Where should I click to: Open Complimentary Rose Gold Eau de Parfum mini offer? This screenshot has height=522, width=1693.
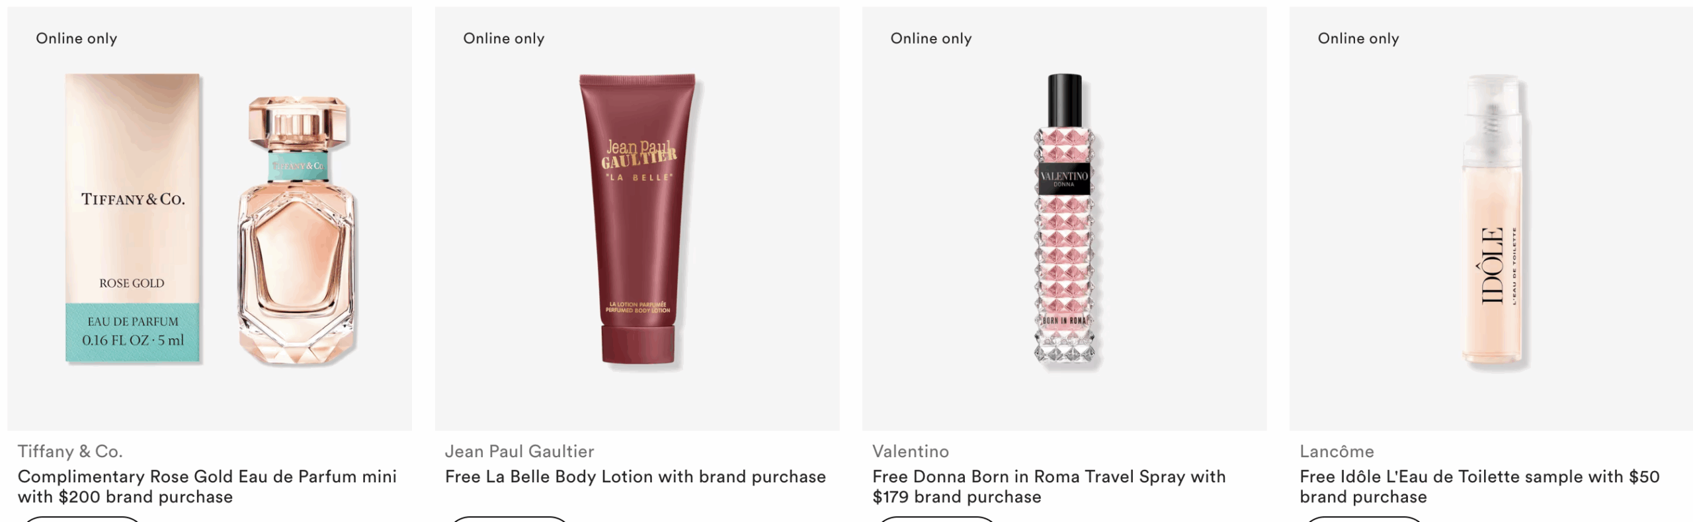pos(207,486)
